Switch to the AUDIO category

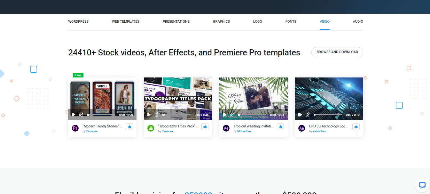(358, 21)
